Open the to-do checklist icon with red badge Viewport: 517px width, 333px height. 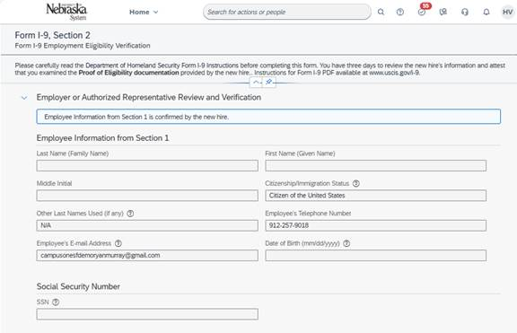pos(423,11)
